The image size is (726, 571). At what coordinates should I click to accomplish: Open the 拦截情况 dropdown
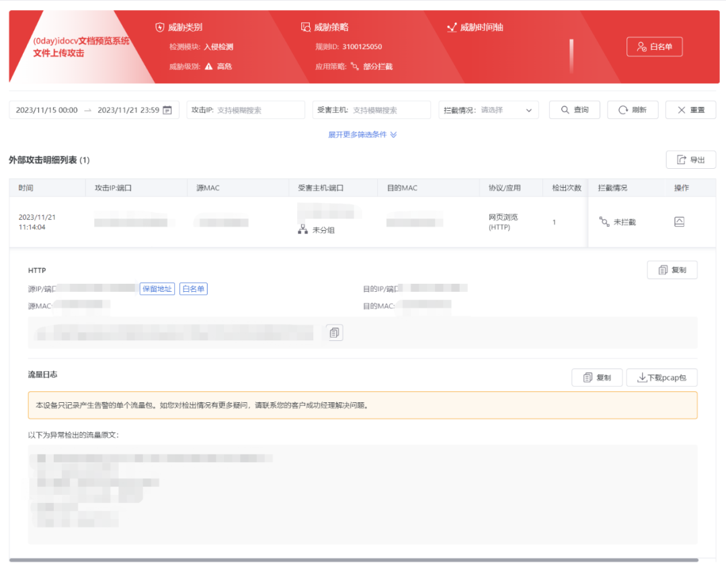pyautogui.click(x=489, y=110)
